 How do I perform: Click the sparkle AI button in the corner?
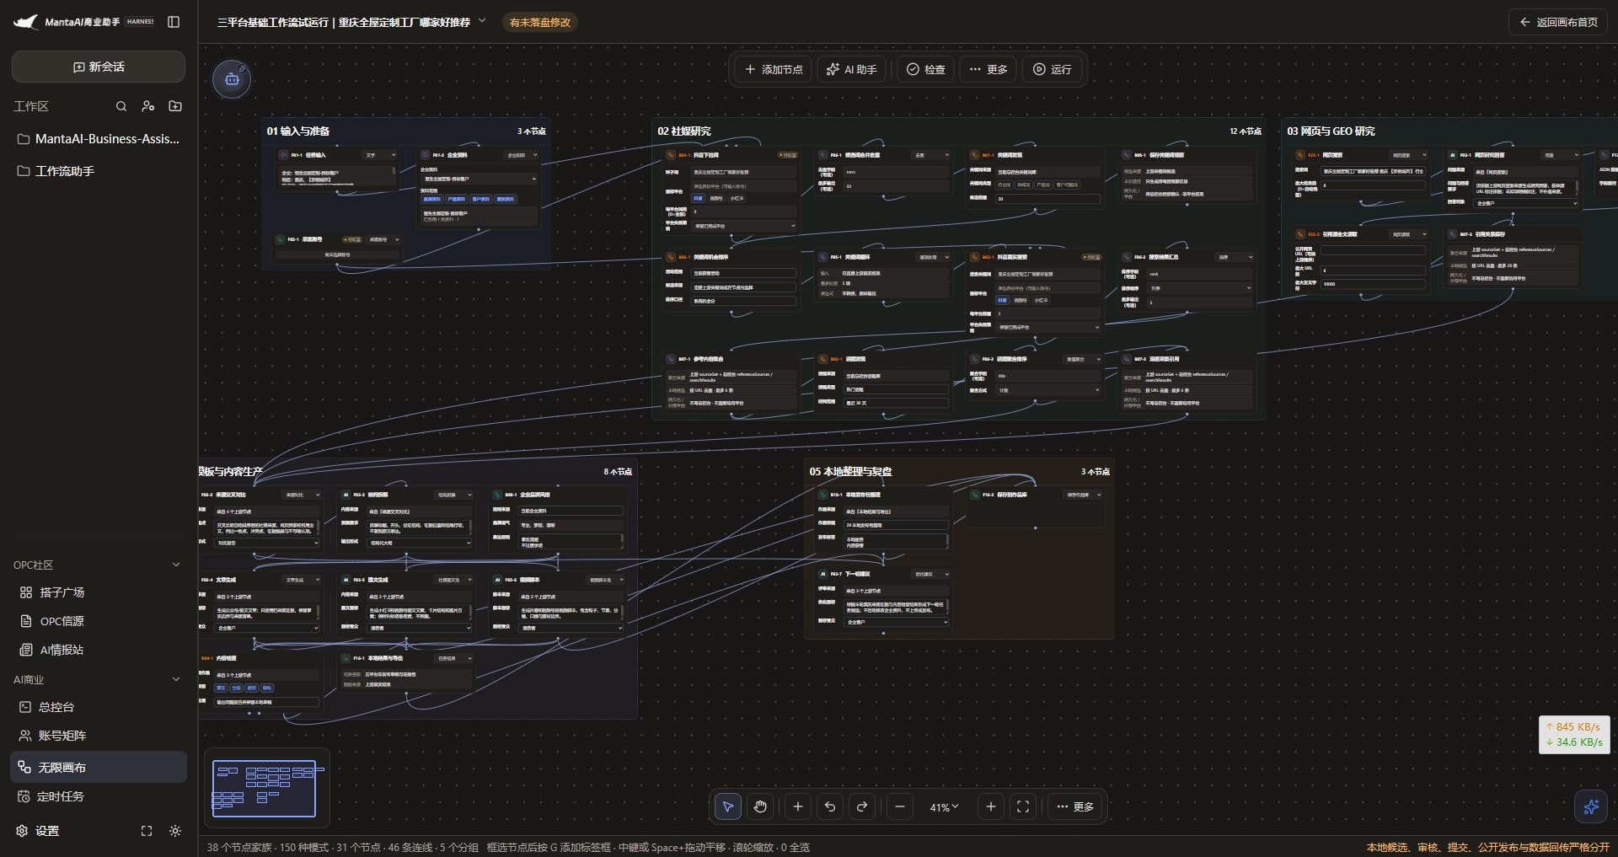1591,806
